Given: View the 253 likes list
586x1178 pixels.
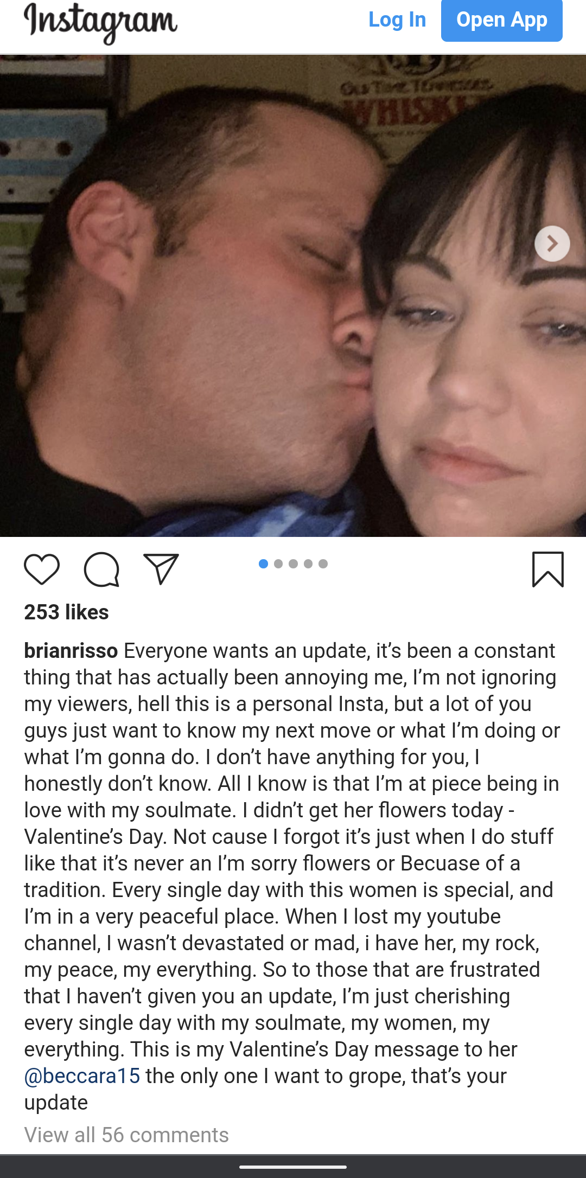Looking at the screenshot, I should (x=66, y=612).
